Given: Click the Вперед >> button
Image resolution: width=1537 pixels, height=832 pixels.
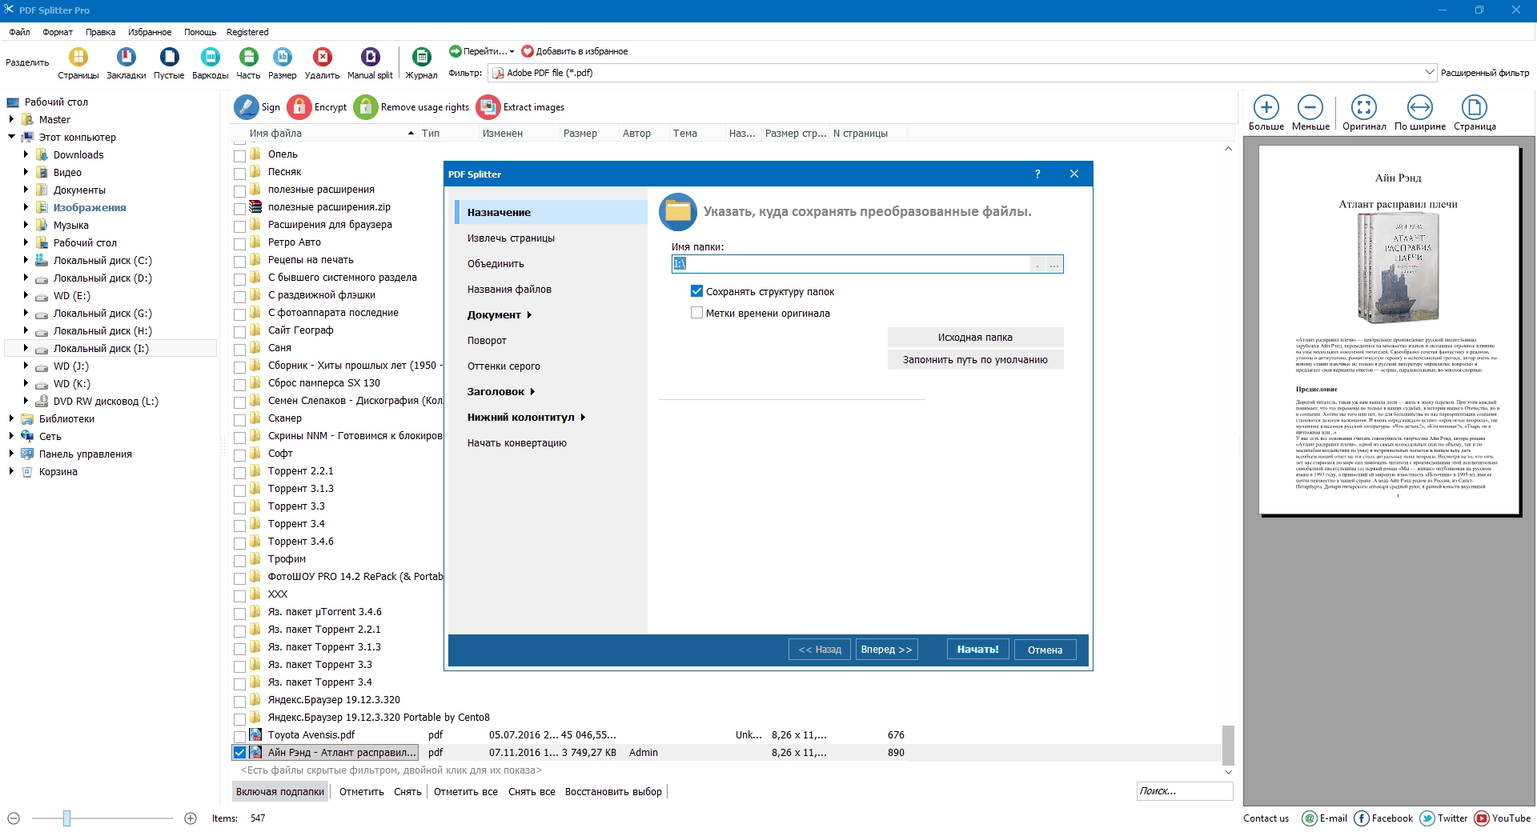Looking at the screenshot, I should (x=886, y=650).
